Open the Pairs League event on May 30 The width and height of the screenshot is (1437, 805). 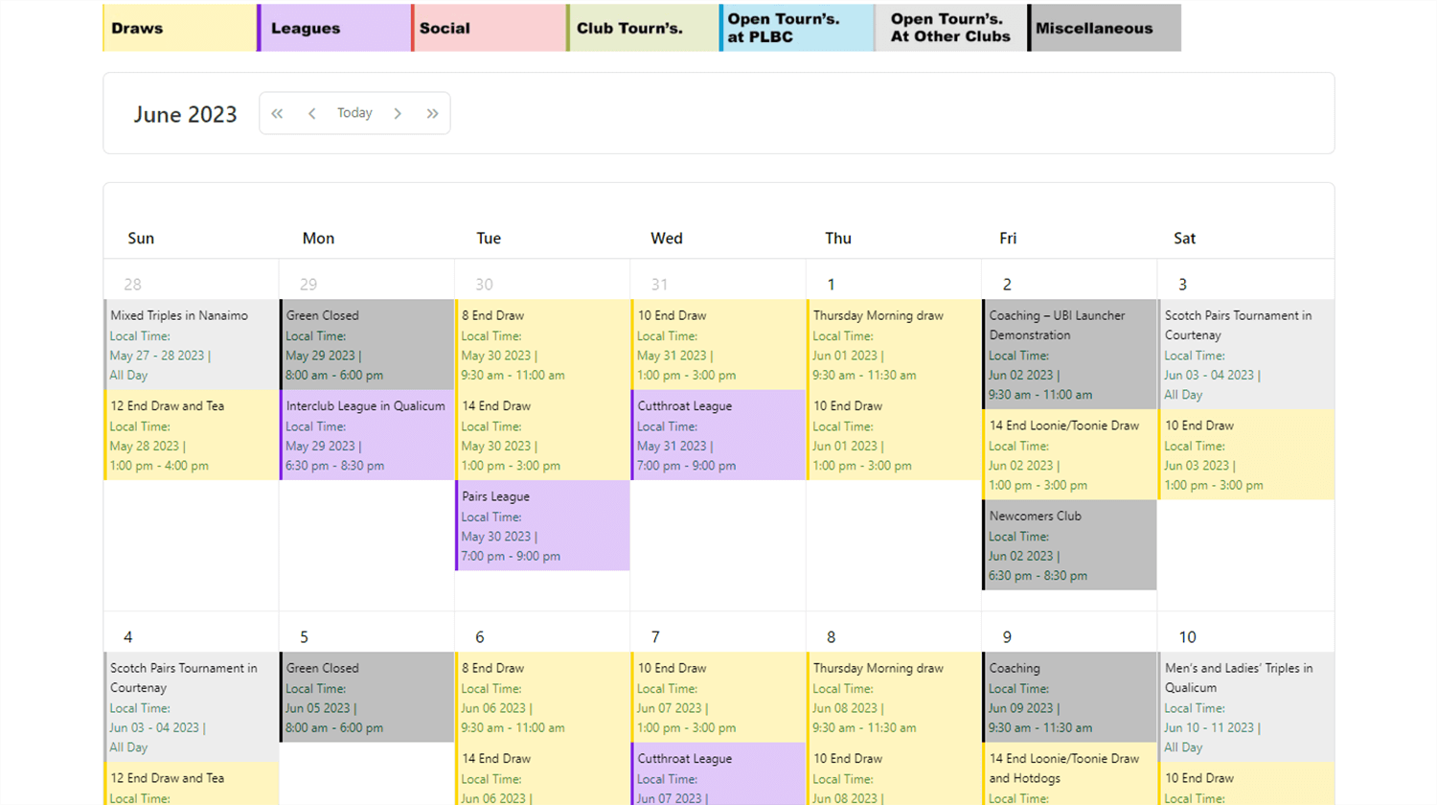[x=541, y=525]
